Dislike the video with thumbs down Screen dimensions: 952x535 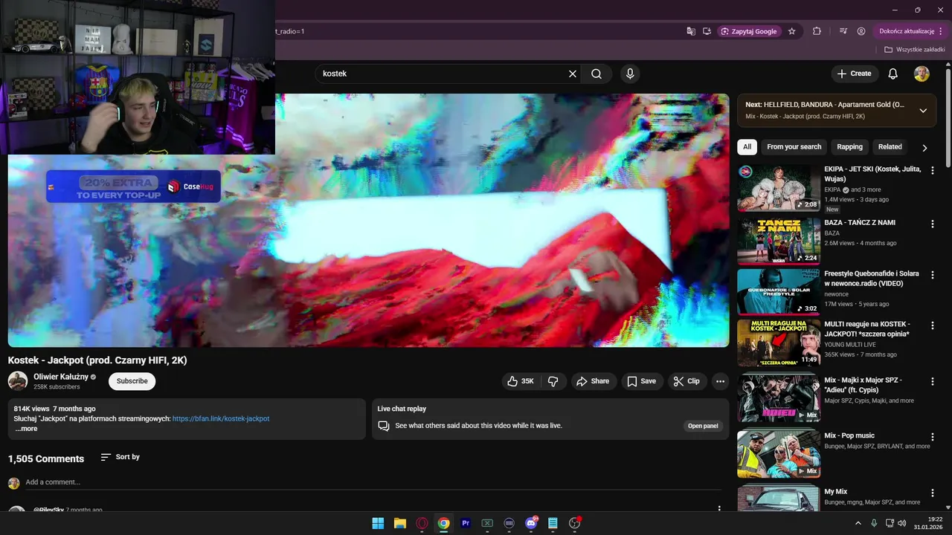pyautogui.click(x=553, y=381)
